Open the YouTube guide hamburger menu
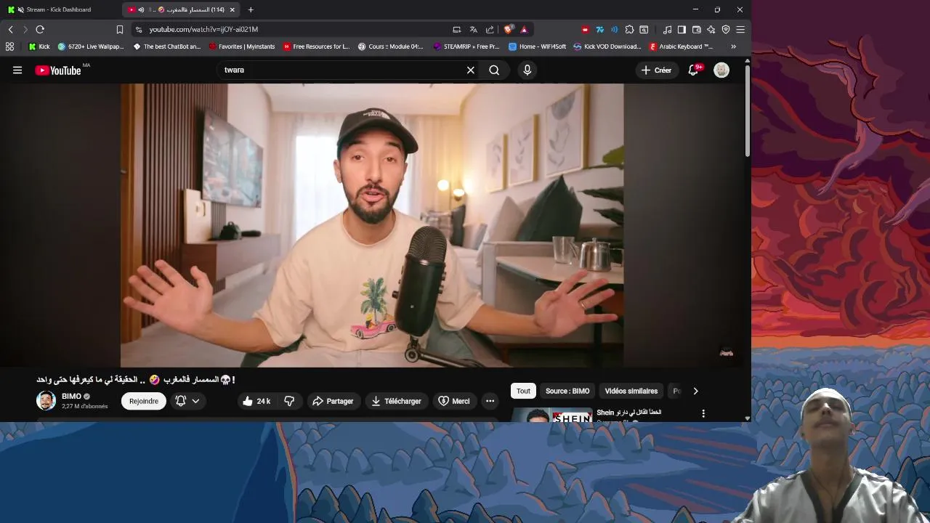Image resolution: width=930 pixels, height=523 pixels. click(17, 70)
